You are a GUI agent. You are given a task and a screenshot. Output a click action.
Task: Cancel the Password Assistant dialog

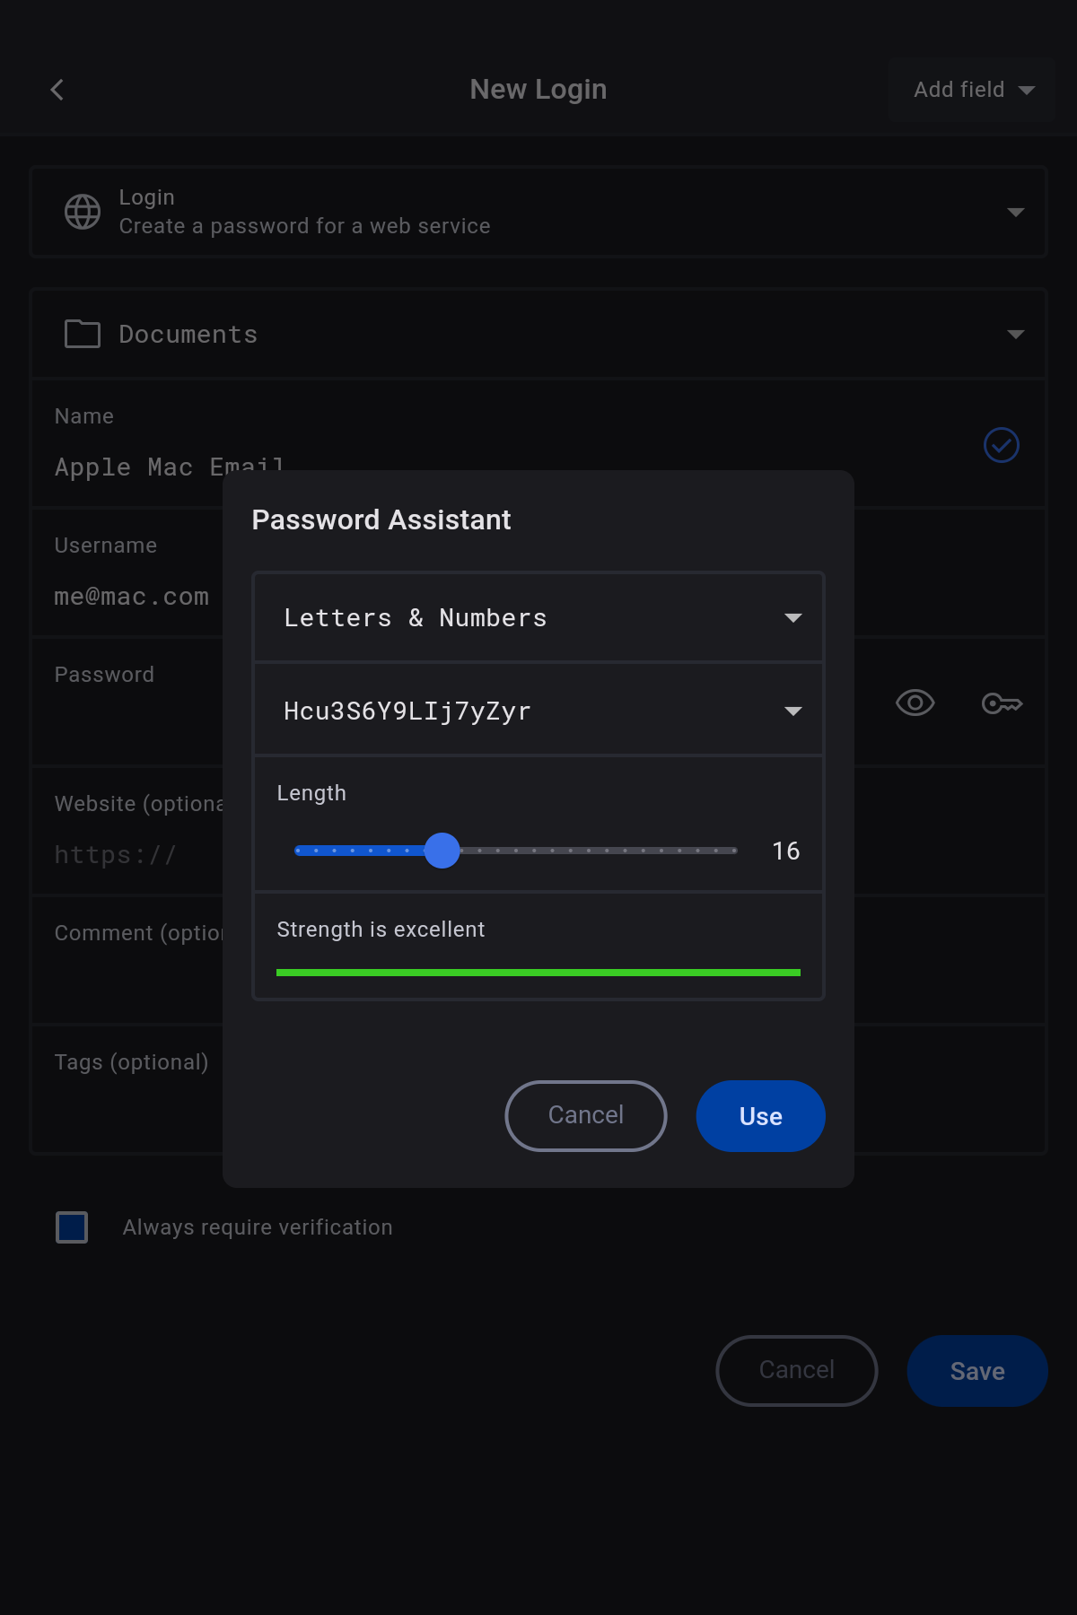pyautogui.click(x=585, y=1115)
